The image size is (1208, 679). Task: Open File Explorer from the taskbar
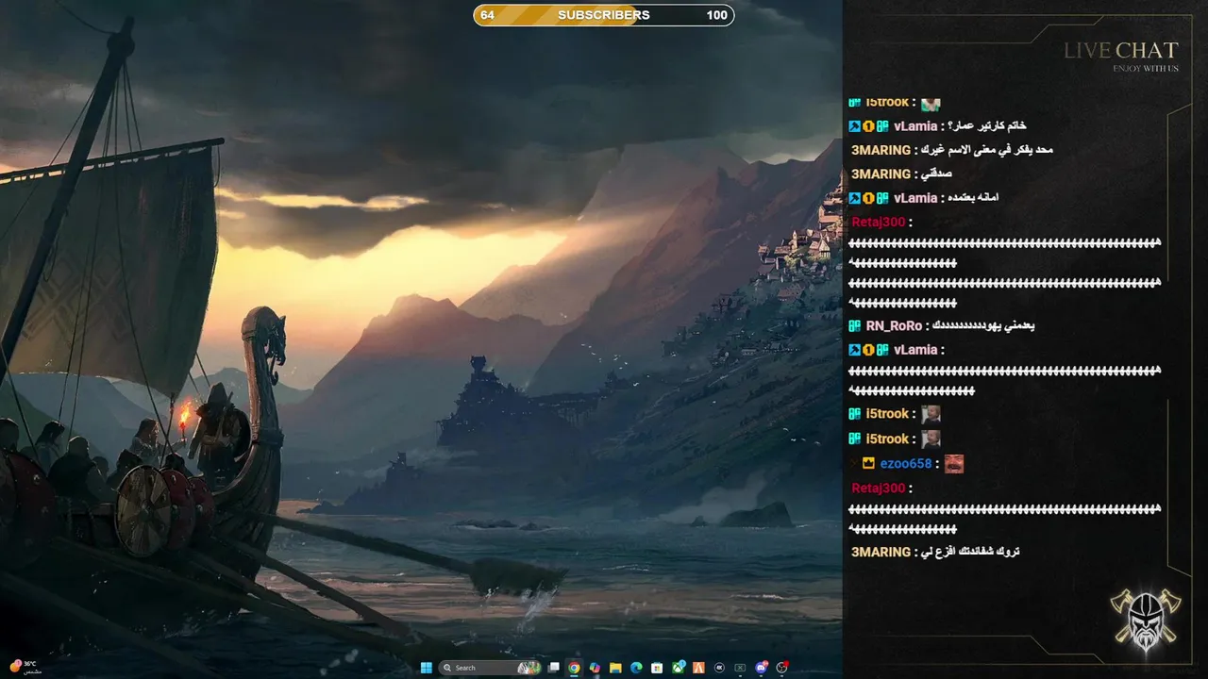[615, 668]
